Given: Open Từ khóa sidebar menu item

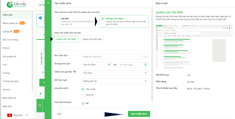Looking at the screenshot, I should click(6, 73).
